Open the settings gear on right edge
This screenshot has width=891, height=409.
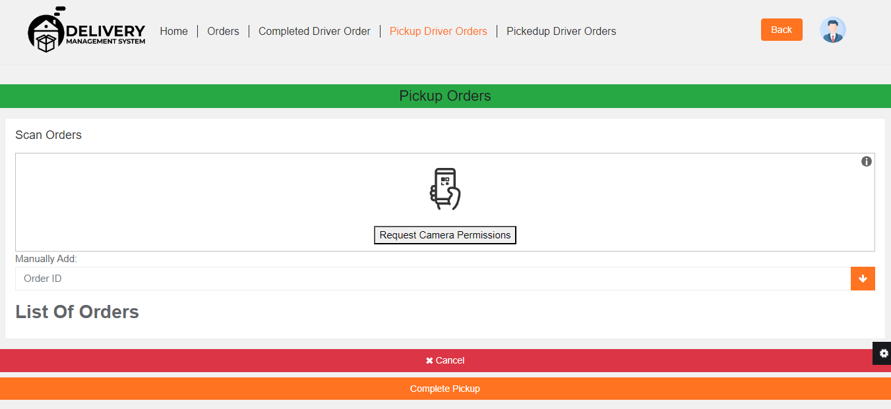coord(883,353)
